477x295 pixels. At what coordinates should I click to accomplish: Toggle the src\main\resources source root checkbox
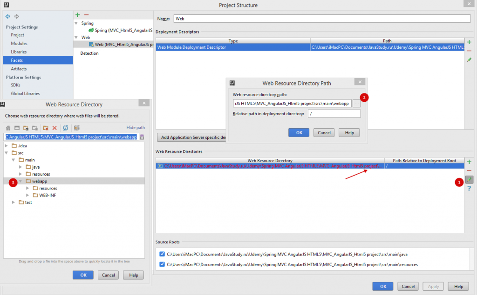pos(162,264)
